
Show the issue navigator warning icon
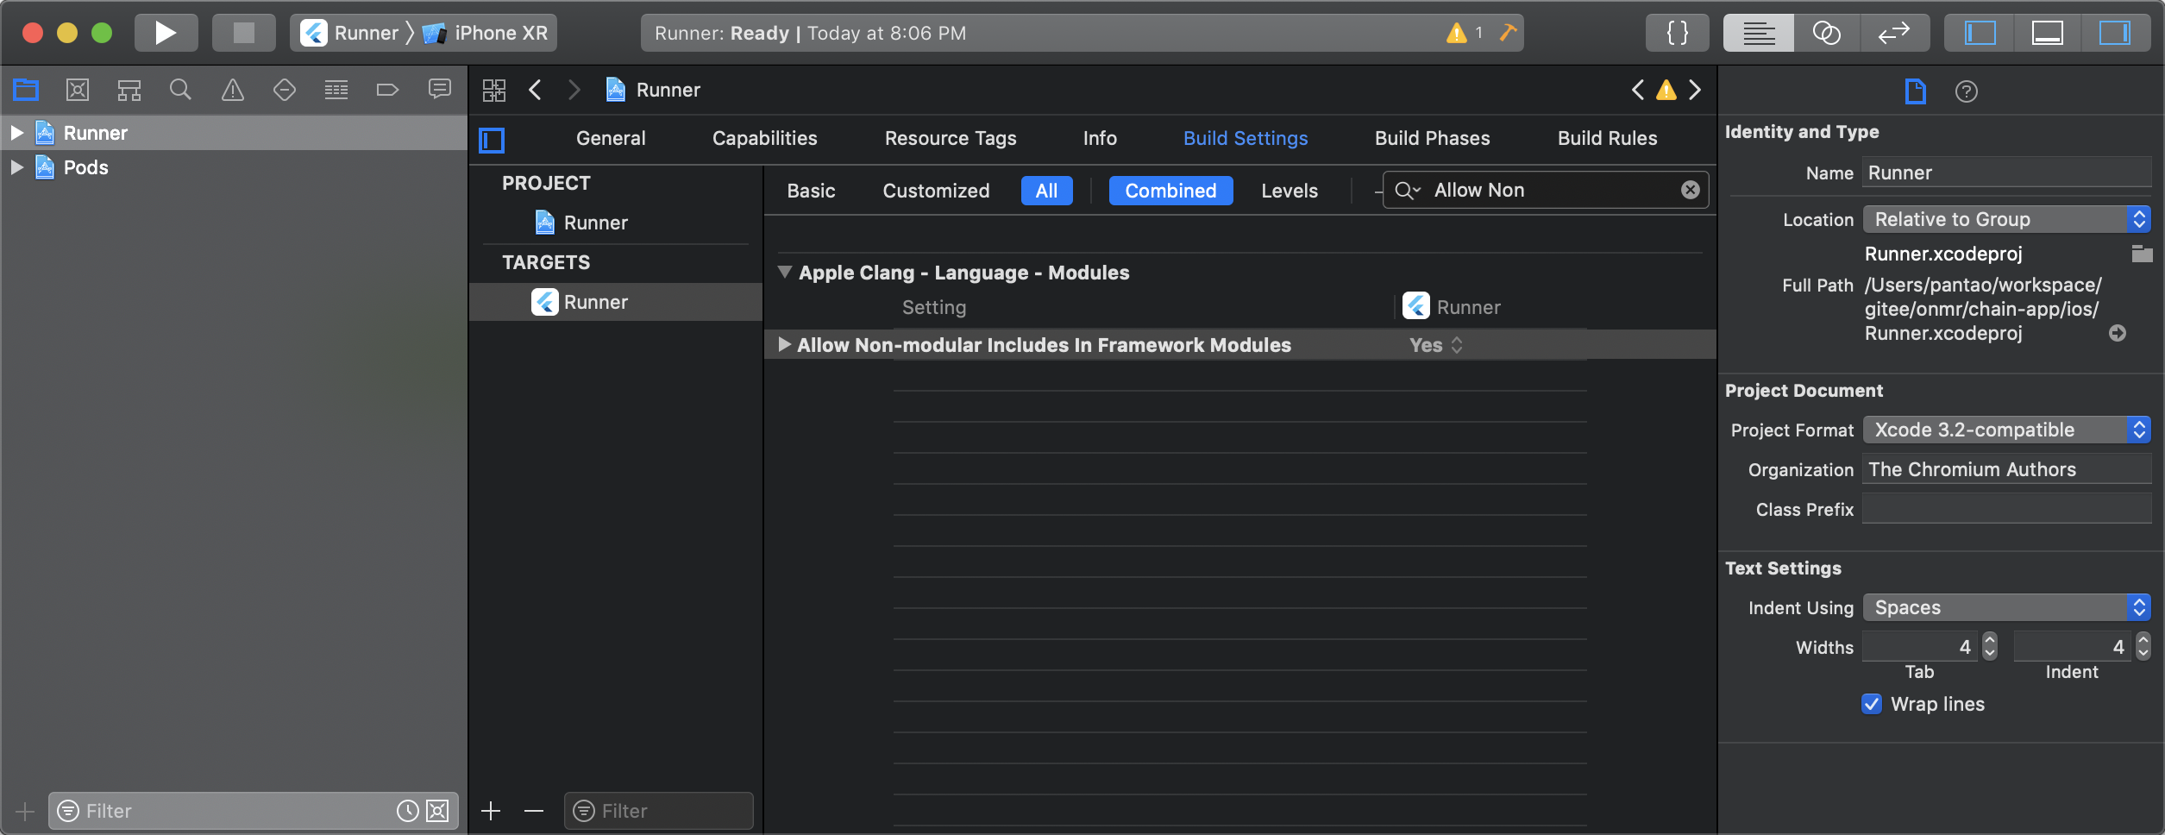(233, 90)
